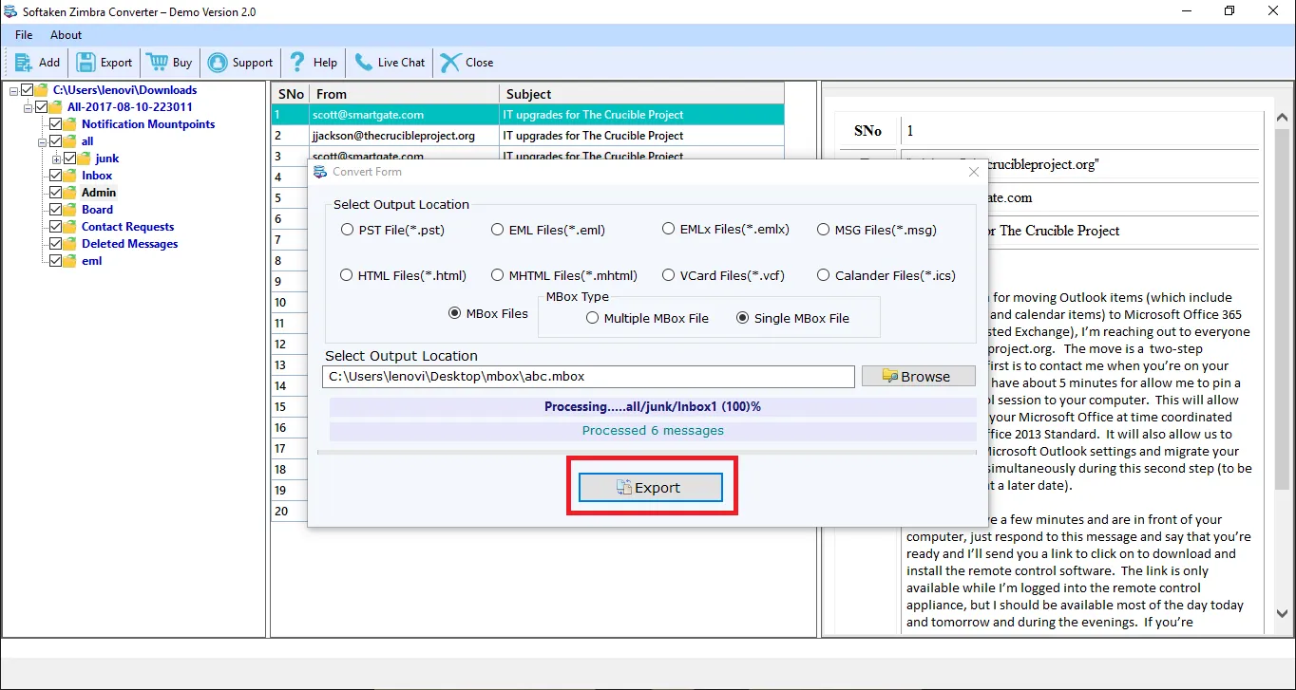
Task: Toggle the Notification Mountpoints checkbox
Action: 55,124
